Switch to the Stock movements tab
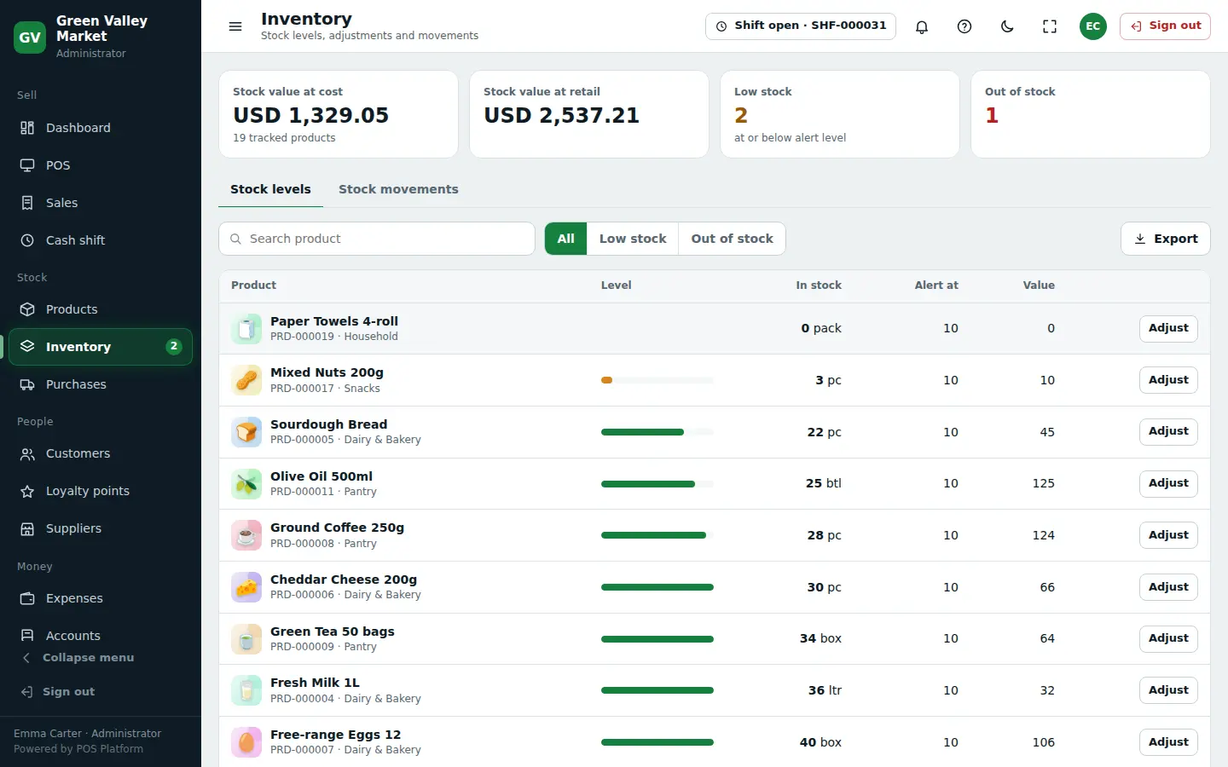Image resolution: width=1228 pixels, height=767 pixels. 398,189
